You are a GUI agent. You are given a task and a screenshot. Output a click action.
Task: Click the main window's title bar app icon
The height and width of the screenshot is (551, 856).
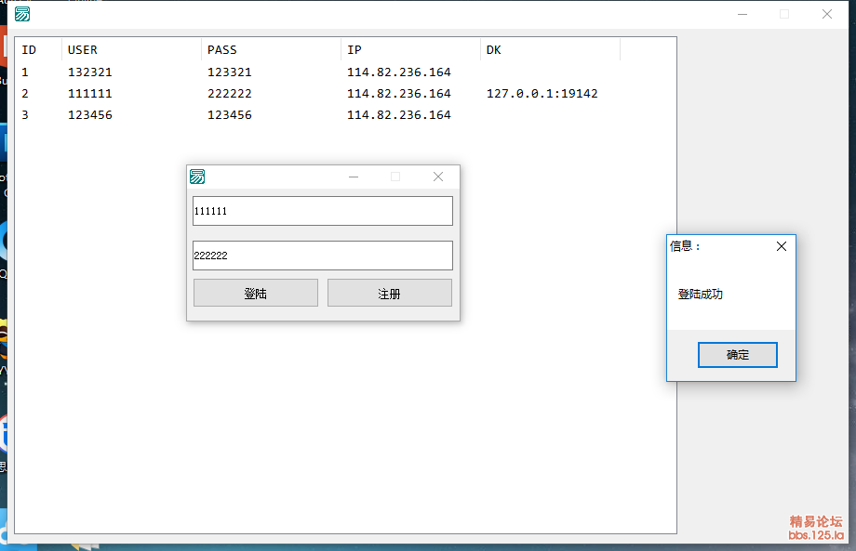tap(17, 14)
